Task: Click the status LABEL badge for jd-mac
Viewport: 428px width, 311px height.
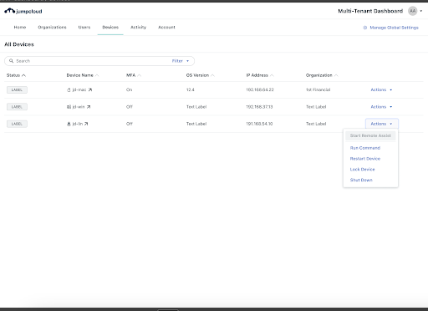Action: [x=17, y=89]
